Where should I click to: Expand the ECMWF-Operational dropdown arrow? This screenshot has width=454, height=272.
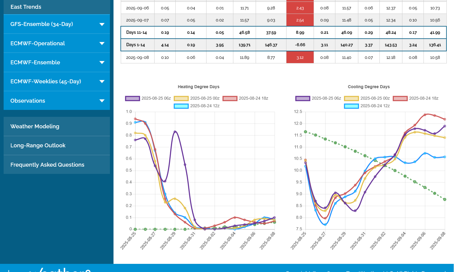(102, 43)
